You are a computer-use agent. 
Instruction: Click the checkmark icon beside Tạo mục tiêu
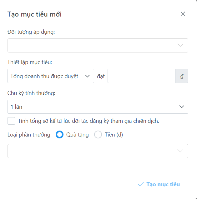[x=141, y=184]
